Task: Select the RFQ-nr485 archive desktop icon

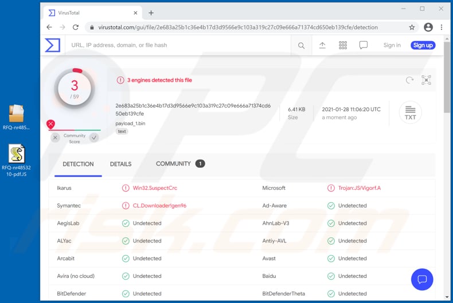Action: click(16, 117)
